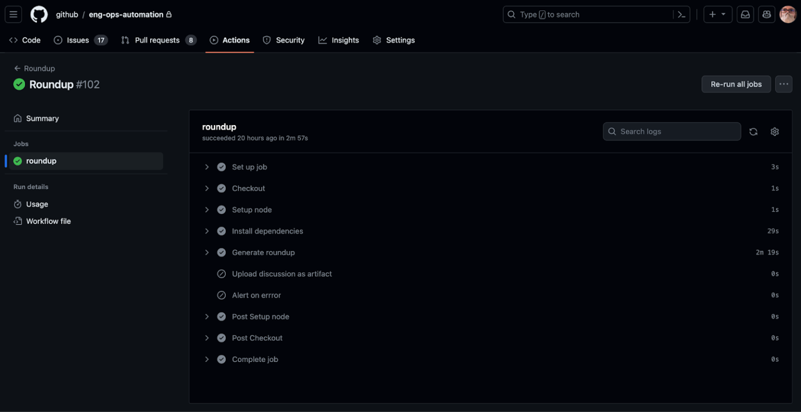Screen dimensions: 801x412
Task: Open the GitHub home page via the logo
Action: pos(39,14)
